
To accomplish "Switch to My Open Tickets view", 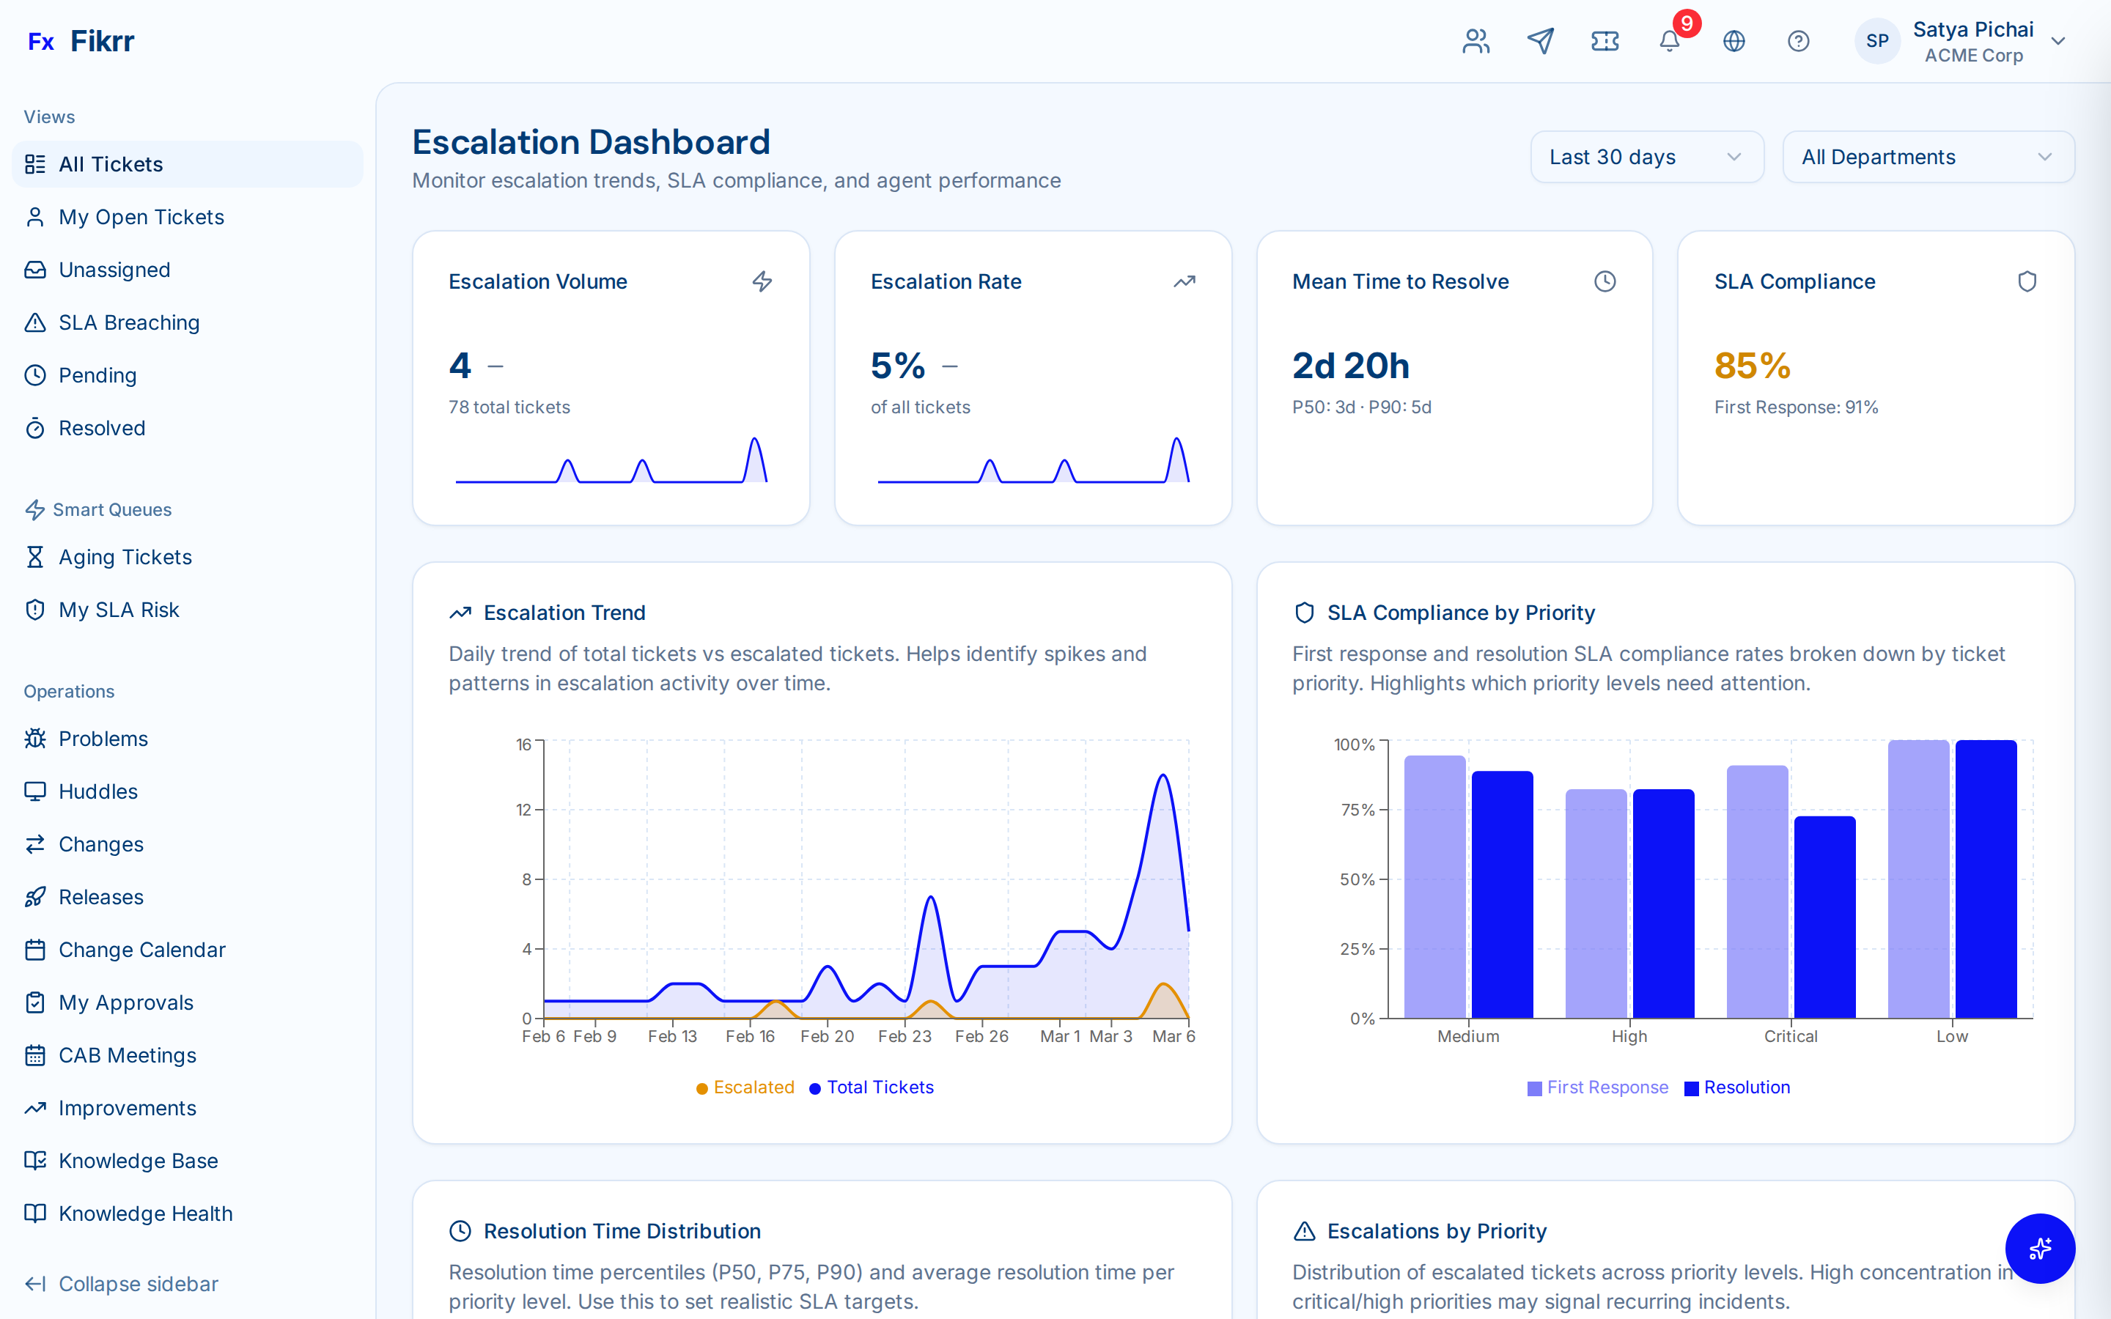I will coord(141,216).
